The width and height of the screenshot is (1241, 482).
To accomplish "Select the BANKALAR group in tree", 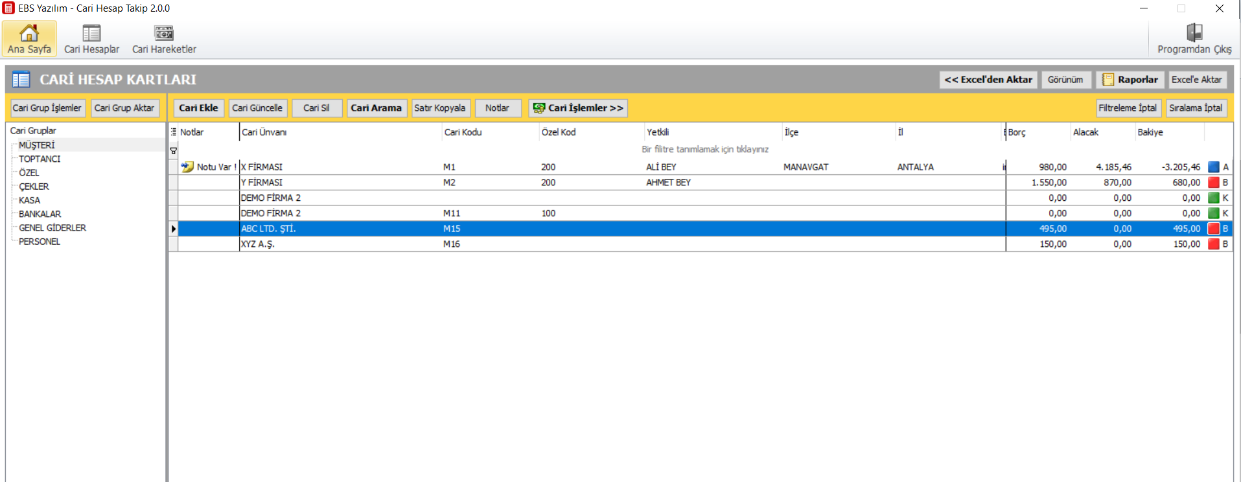I will click(40, 214).
